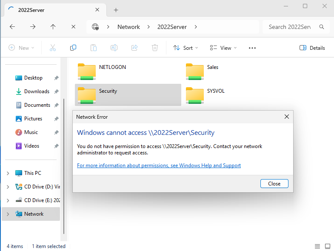Select the Security shared folder icon
Screen dimensions: 334x251
tap(87, 95)
